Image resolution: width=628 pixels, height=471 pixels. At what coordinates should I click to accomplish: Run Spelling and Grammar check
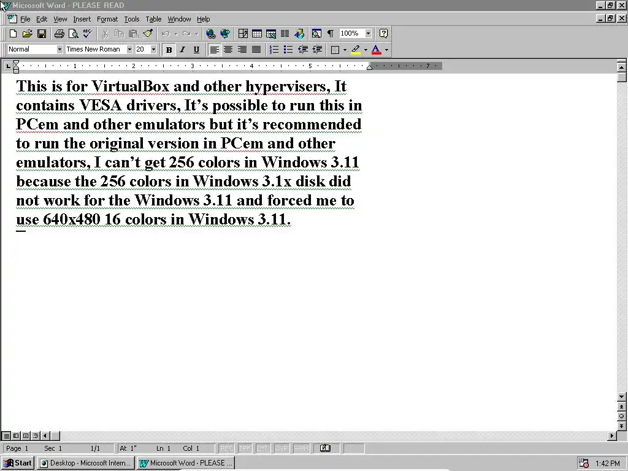tap(87, 34)
